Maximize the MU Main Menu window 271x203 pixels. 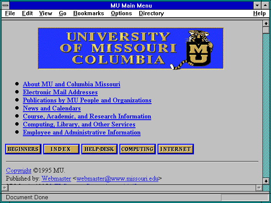(x=265, y=5)
